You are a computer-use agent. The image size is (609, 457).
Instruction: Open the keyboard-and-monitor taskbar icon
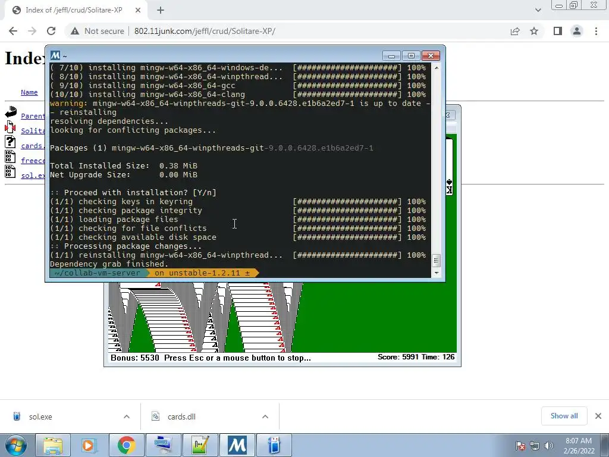(x=163, y=445)
